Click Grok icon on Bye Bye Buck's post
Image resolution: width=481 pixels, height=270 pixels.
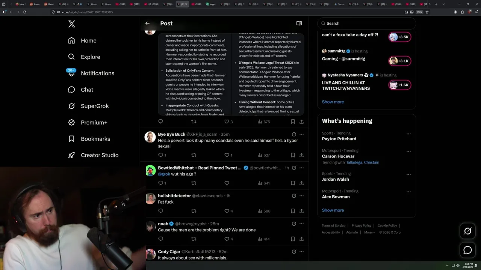tap(294, 134)
